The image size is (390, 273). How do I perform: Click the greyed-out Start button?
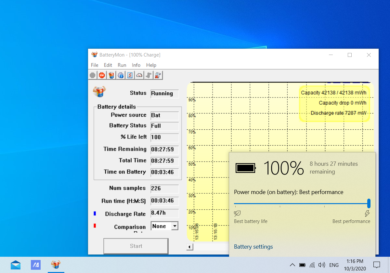click(136, 246)
